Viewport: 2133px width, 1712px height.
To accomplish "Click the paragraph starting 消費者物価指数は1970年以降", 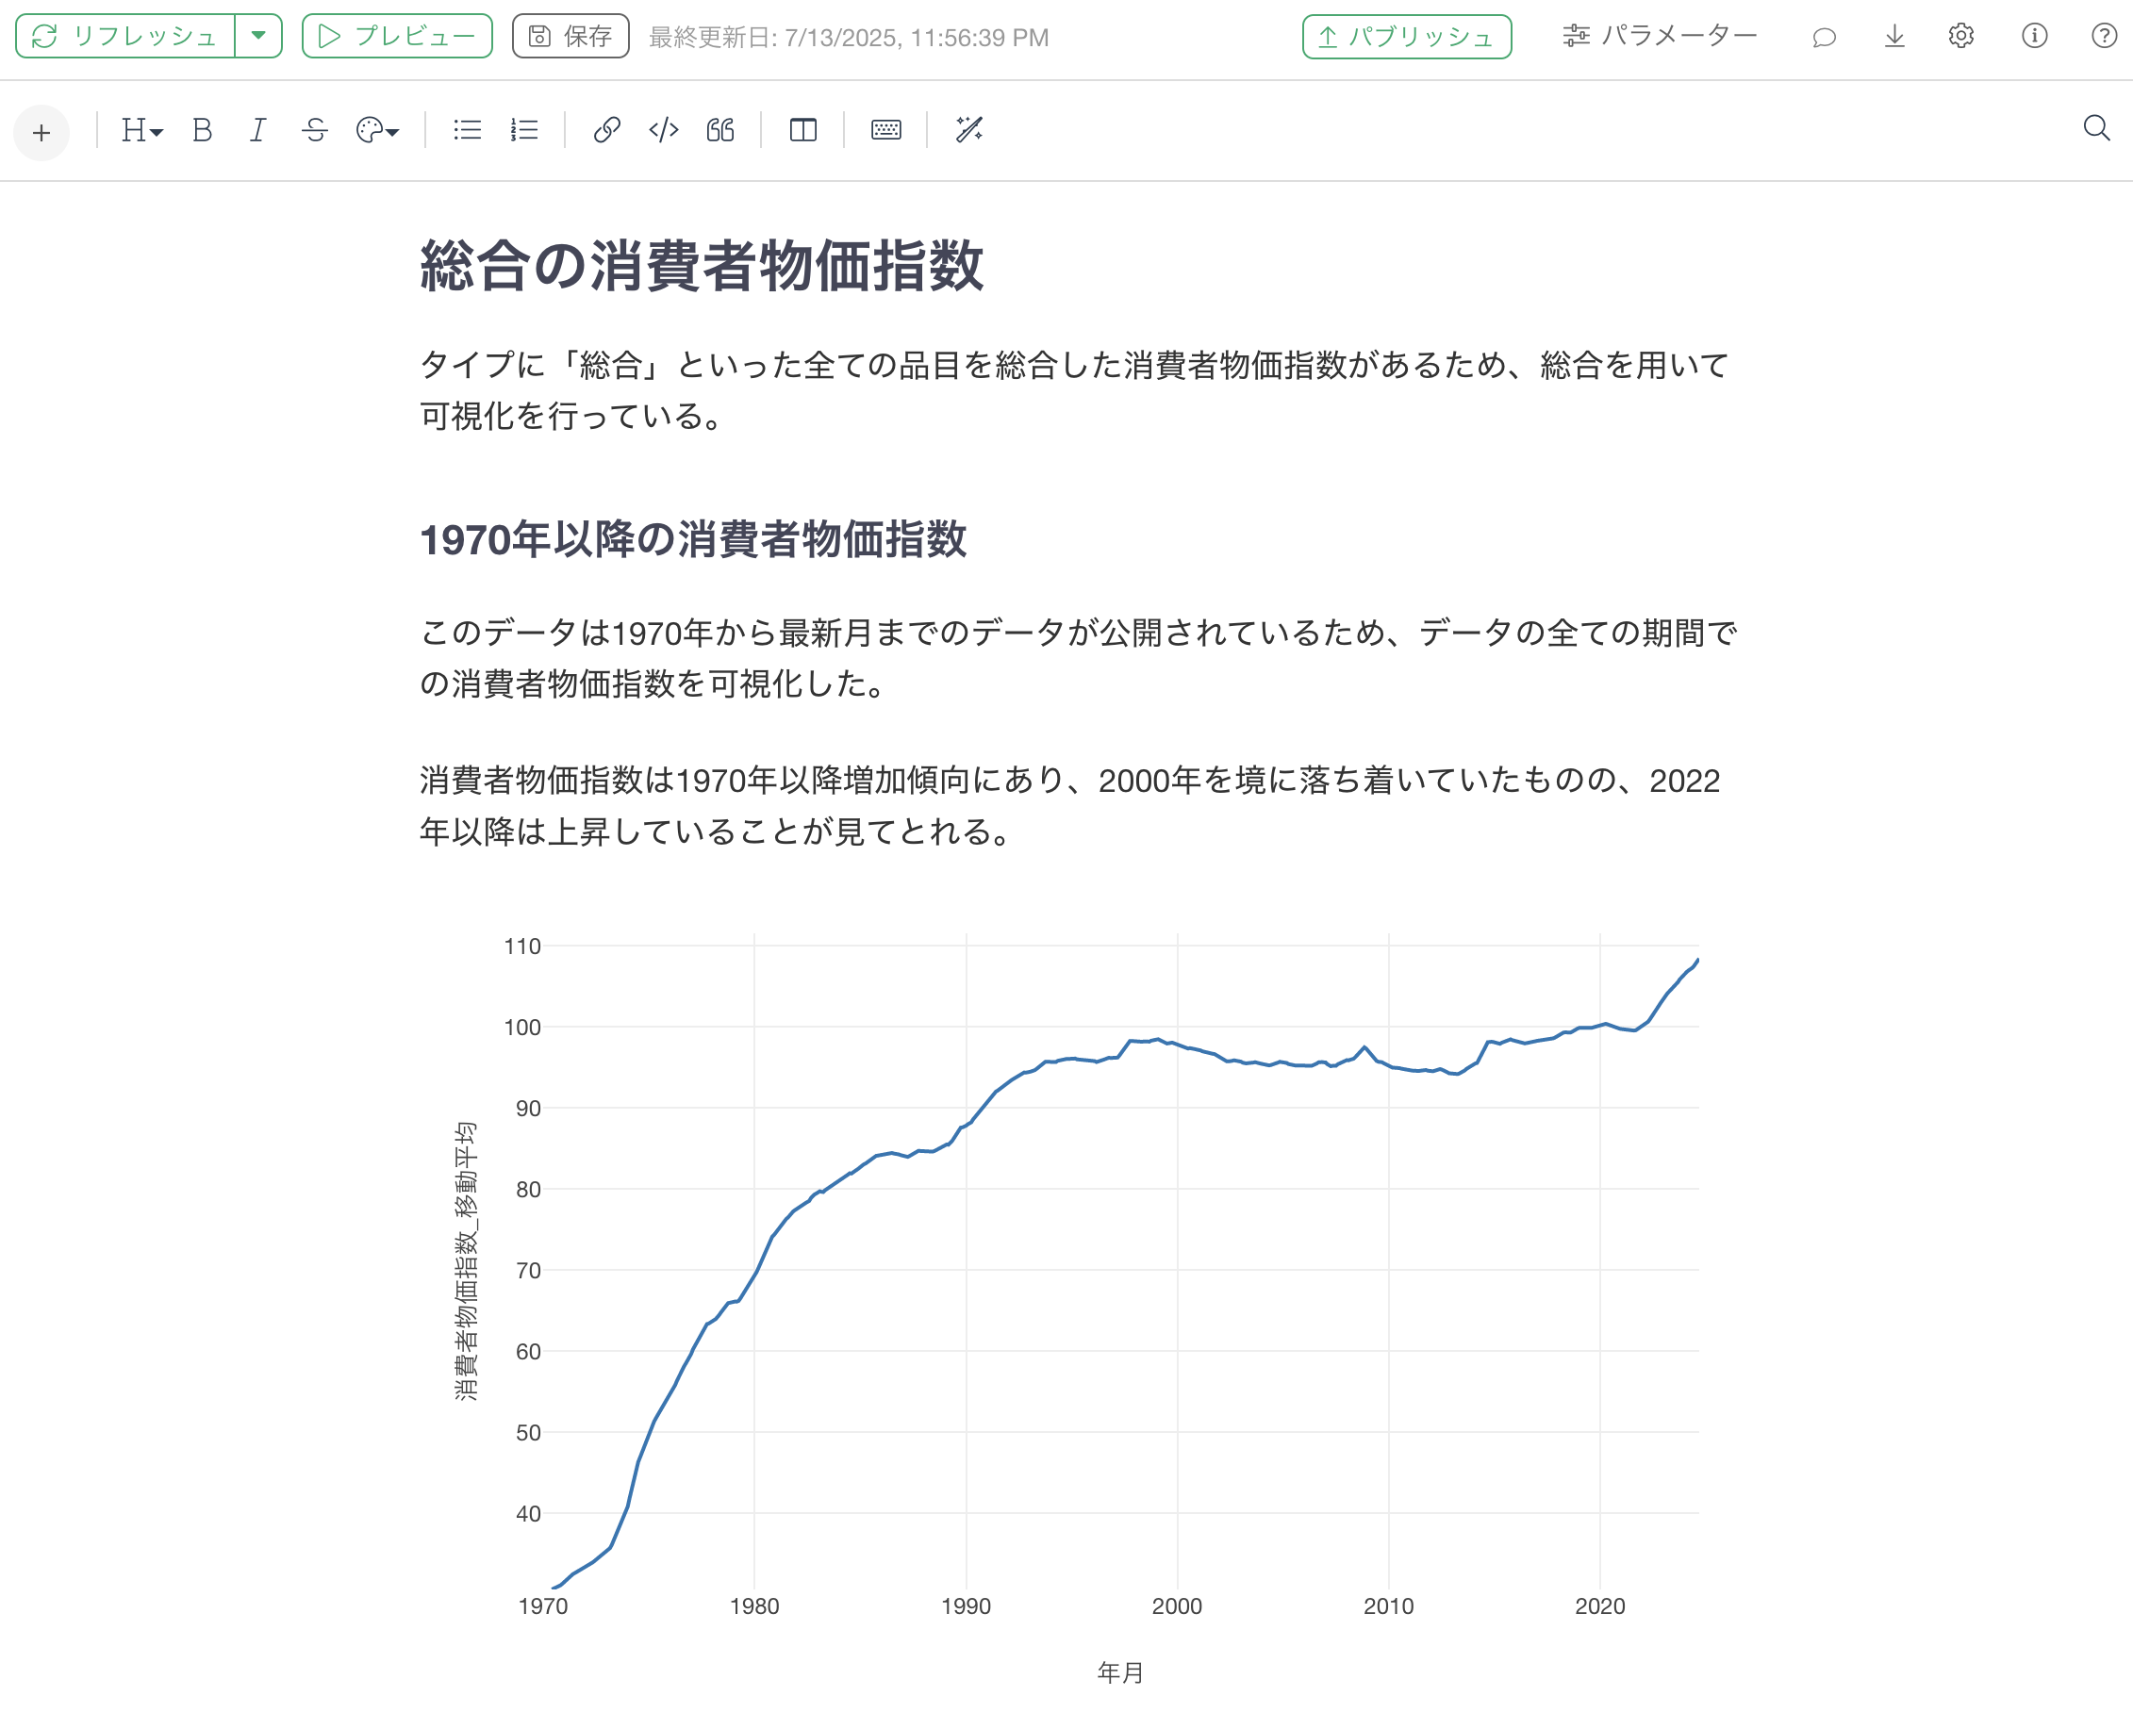I will (x=1070, y=806).
